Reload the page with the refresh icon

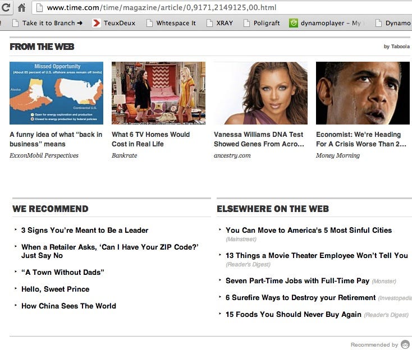pyautogui.click(x=6, y=7)
